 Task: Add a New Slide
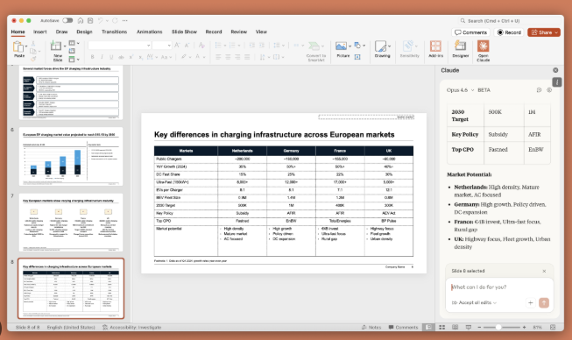click(58, 51)
